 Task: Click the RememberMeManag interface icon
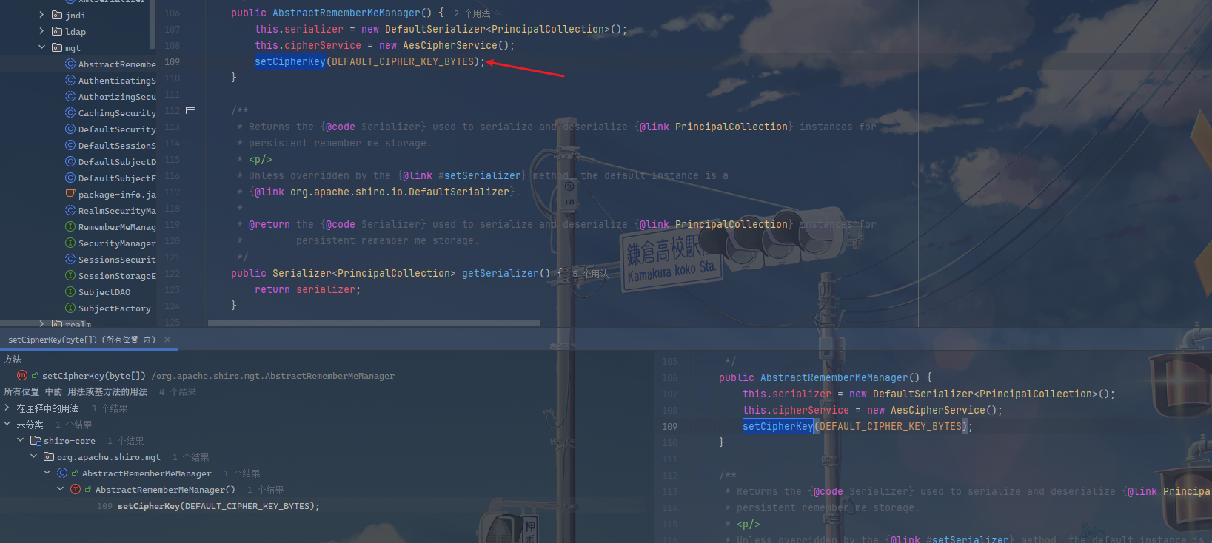pyautogui.click(x=70, y=227)
